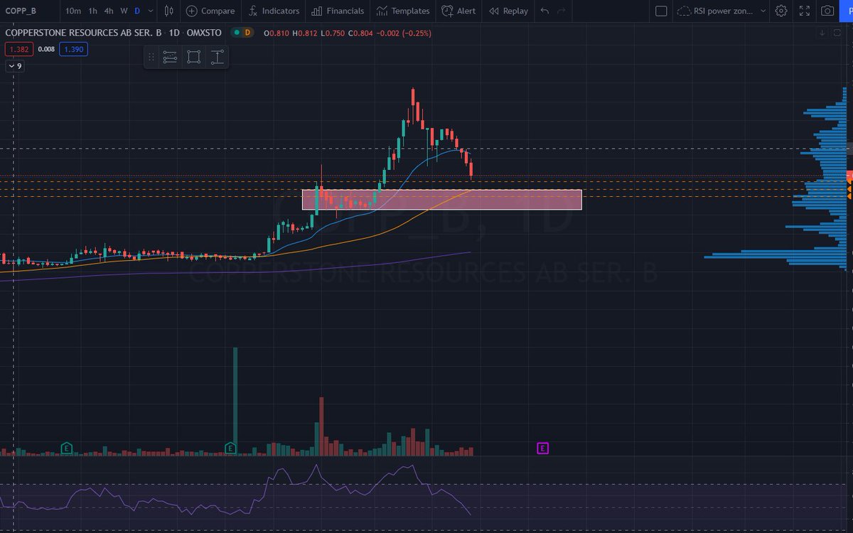
Task: Toggle fullscreen mode icon
Action: coord(804,11)
